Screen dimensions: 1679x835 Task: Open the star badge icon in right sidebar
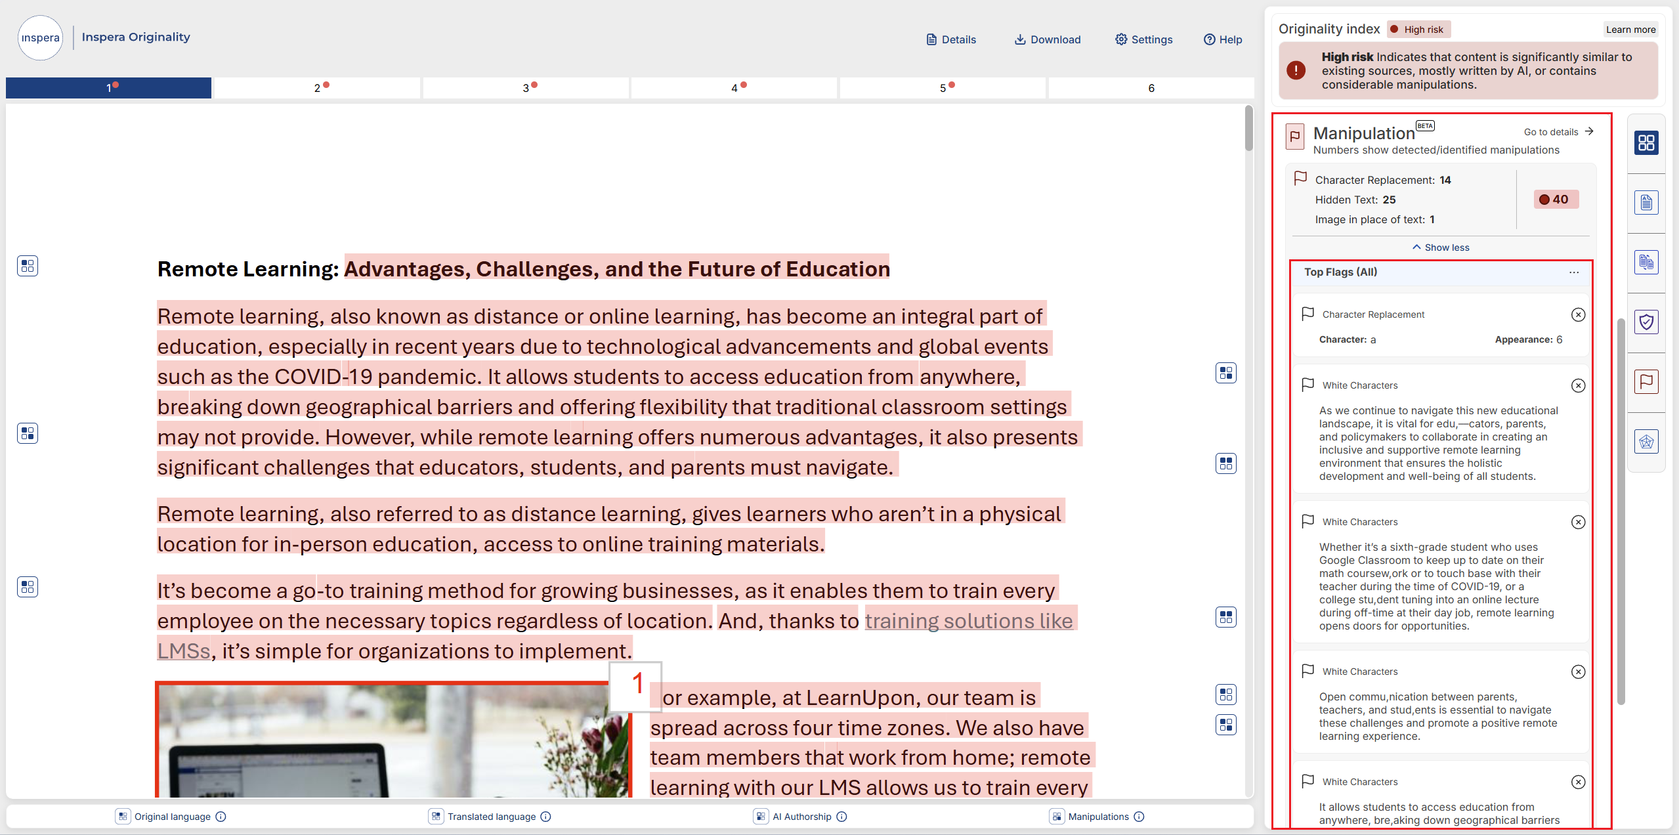coord(1646,442)
